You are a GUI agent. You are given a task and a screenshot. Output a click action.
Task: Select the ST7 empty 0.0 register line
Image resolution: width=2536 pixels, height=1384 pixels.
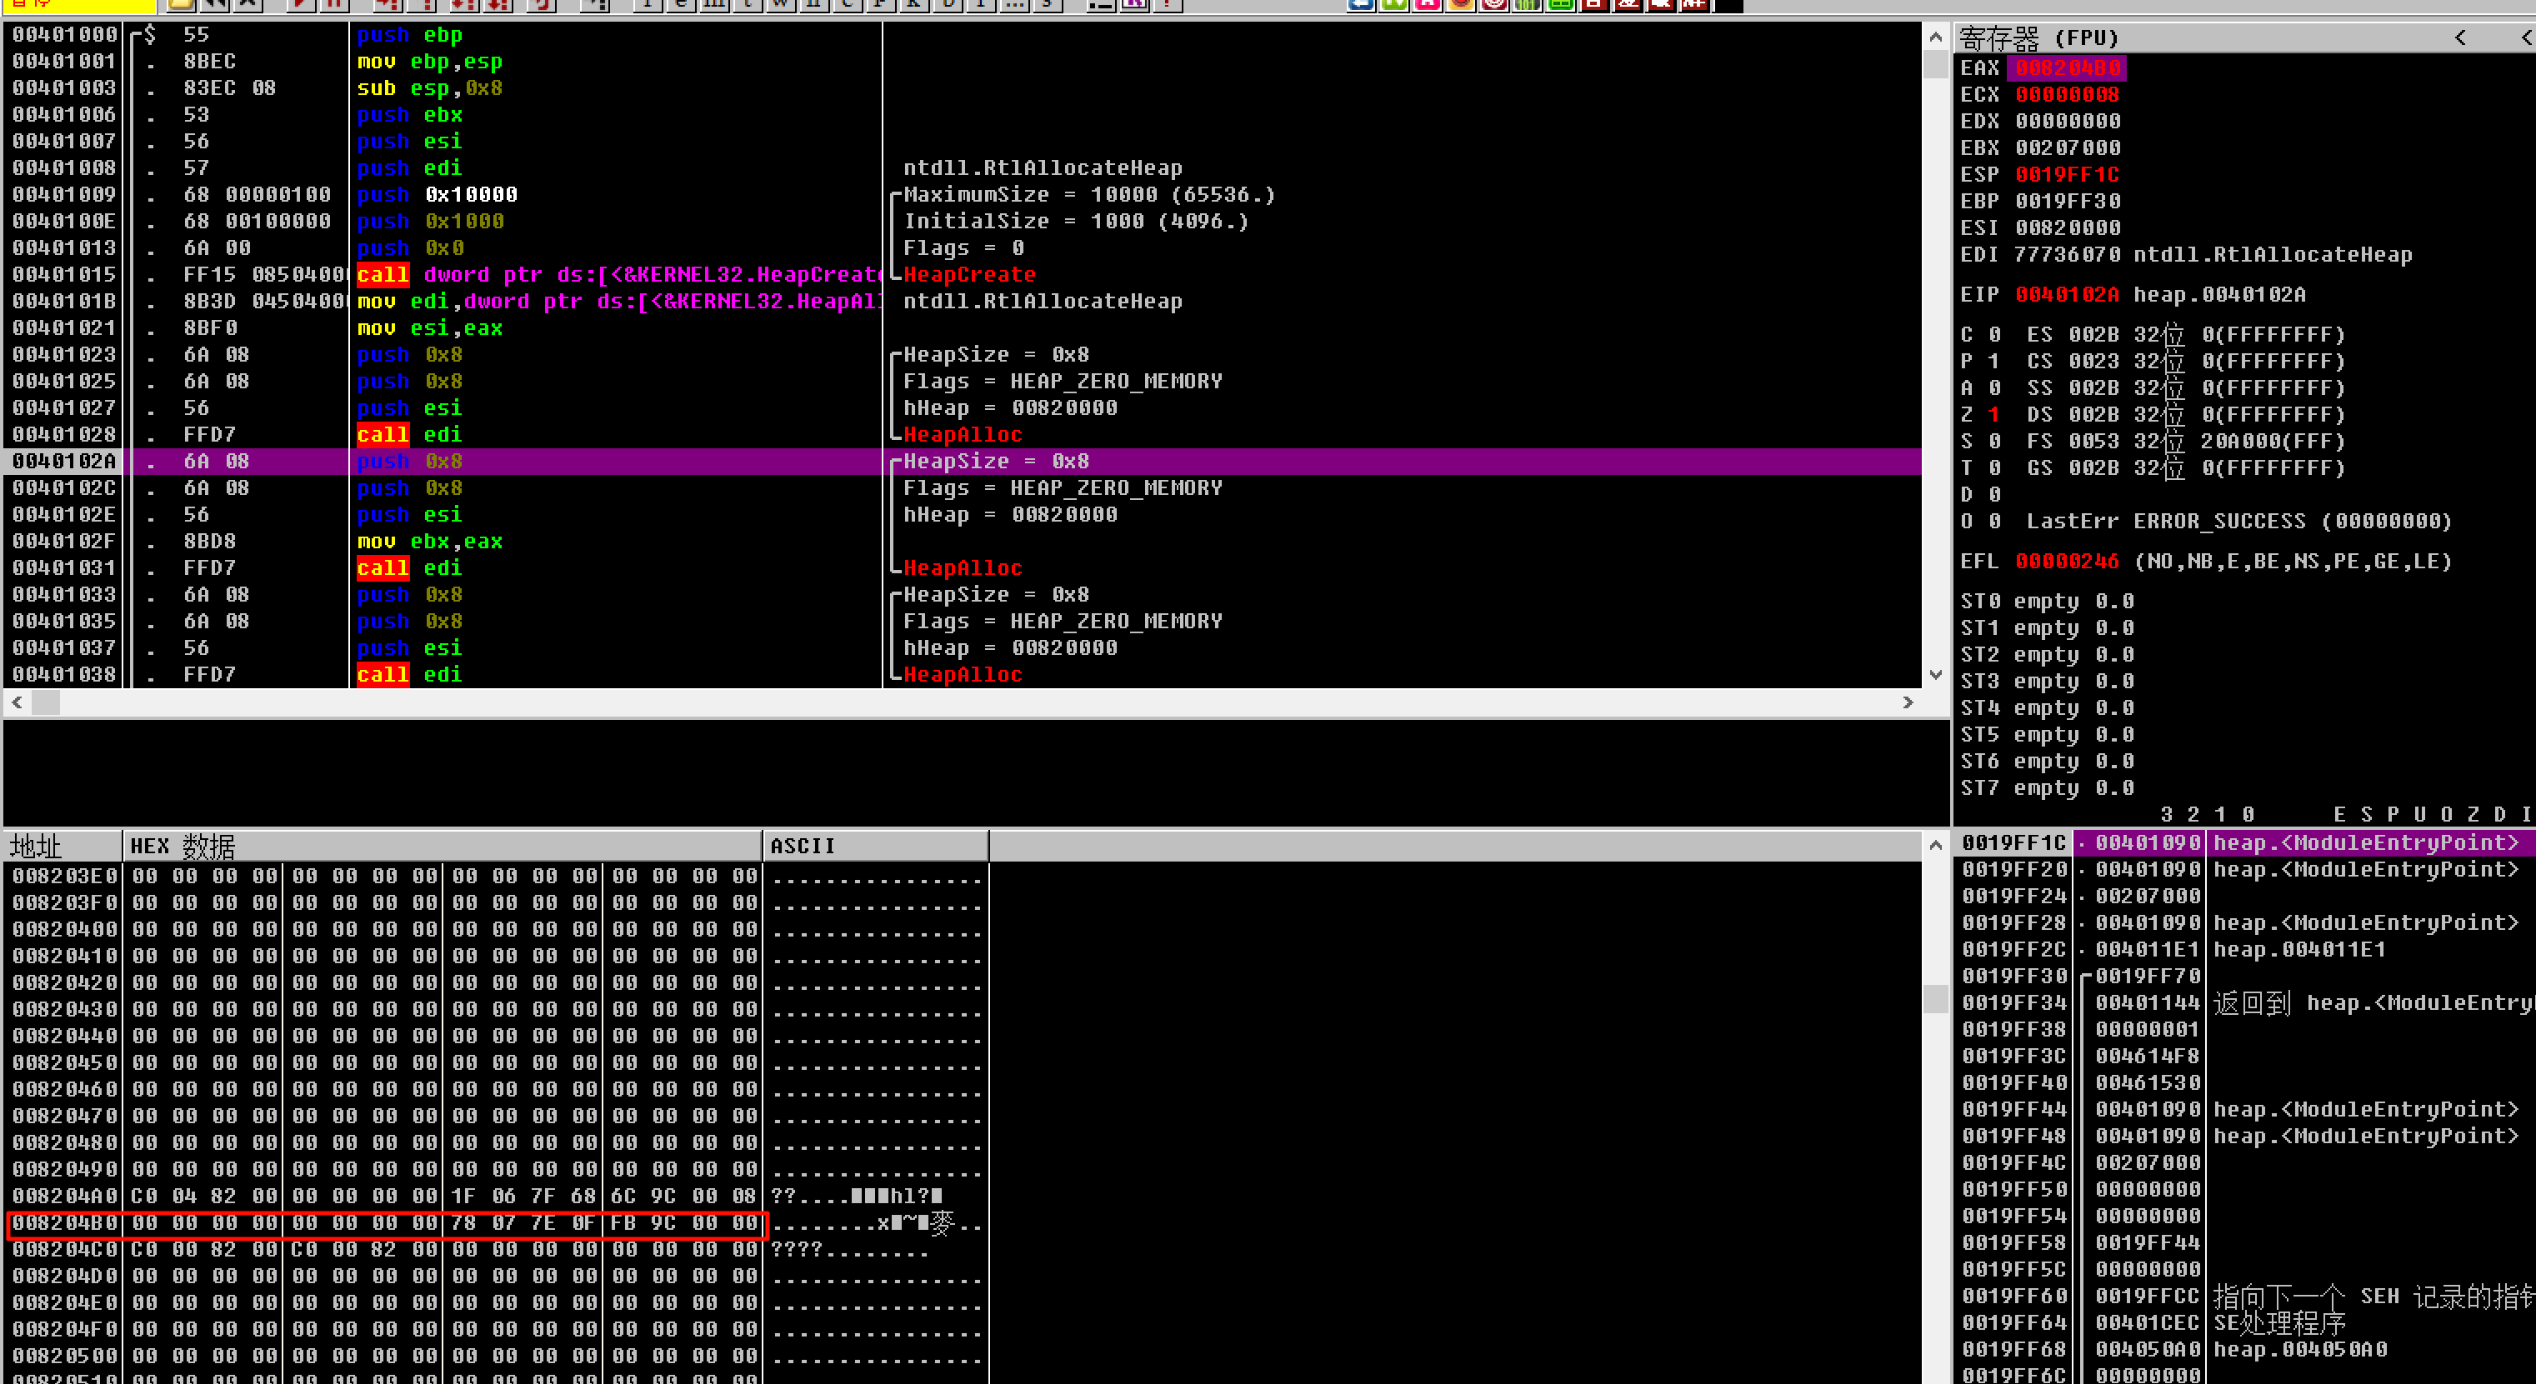tap(2047, 787)
